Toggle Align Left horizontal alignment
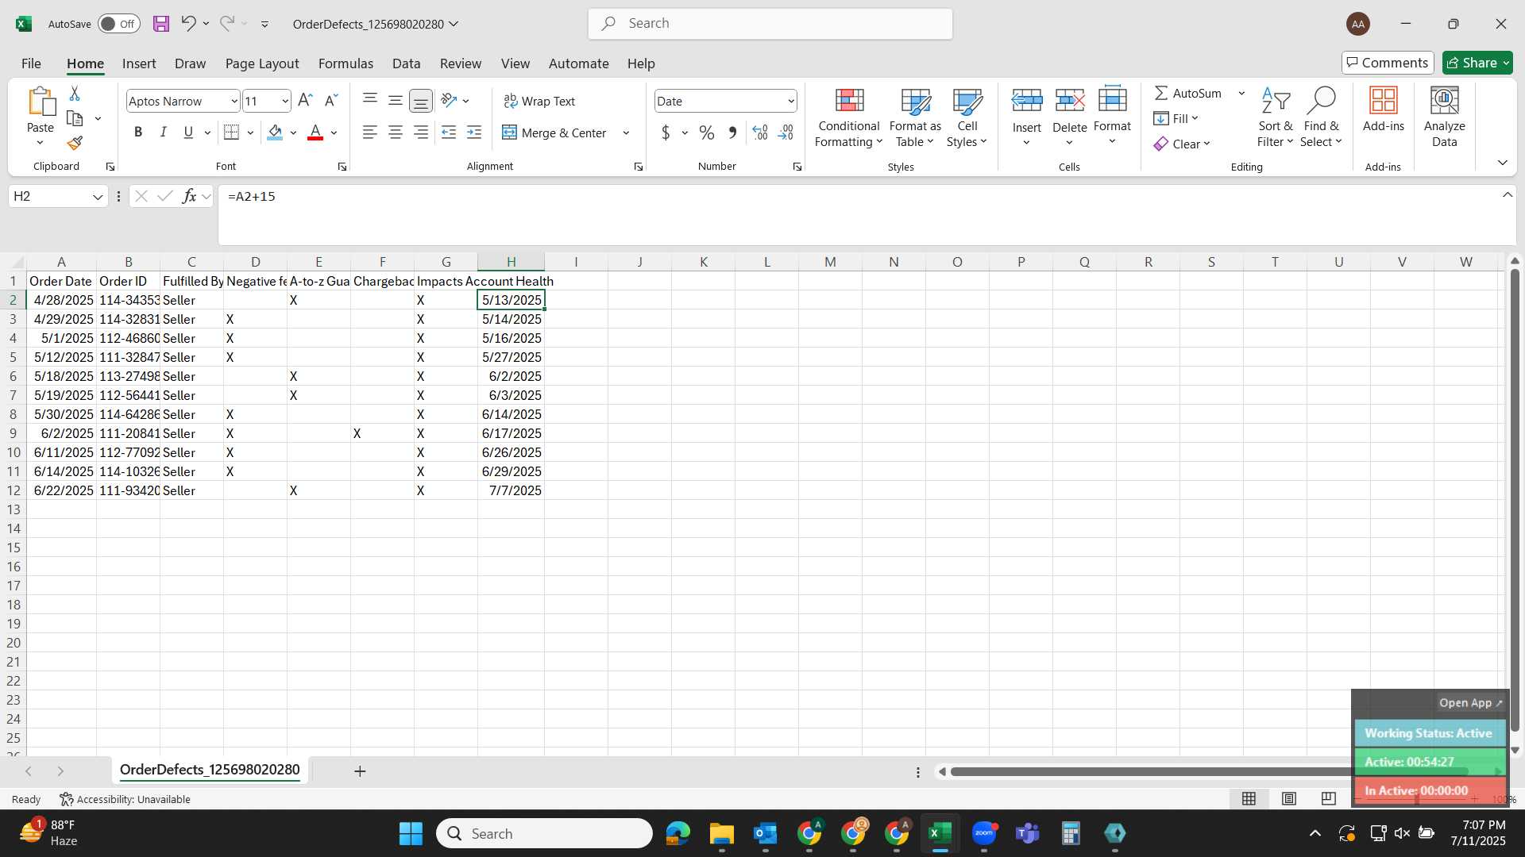 pos(370,133)
